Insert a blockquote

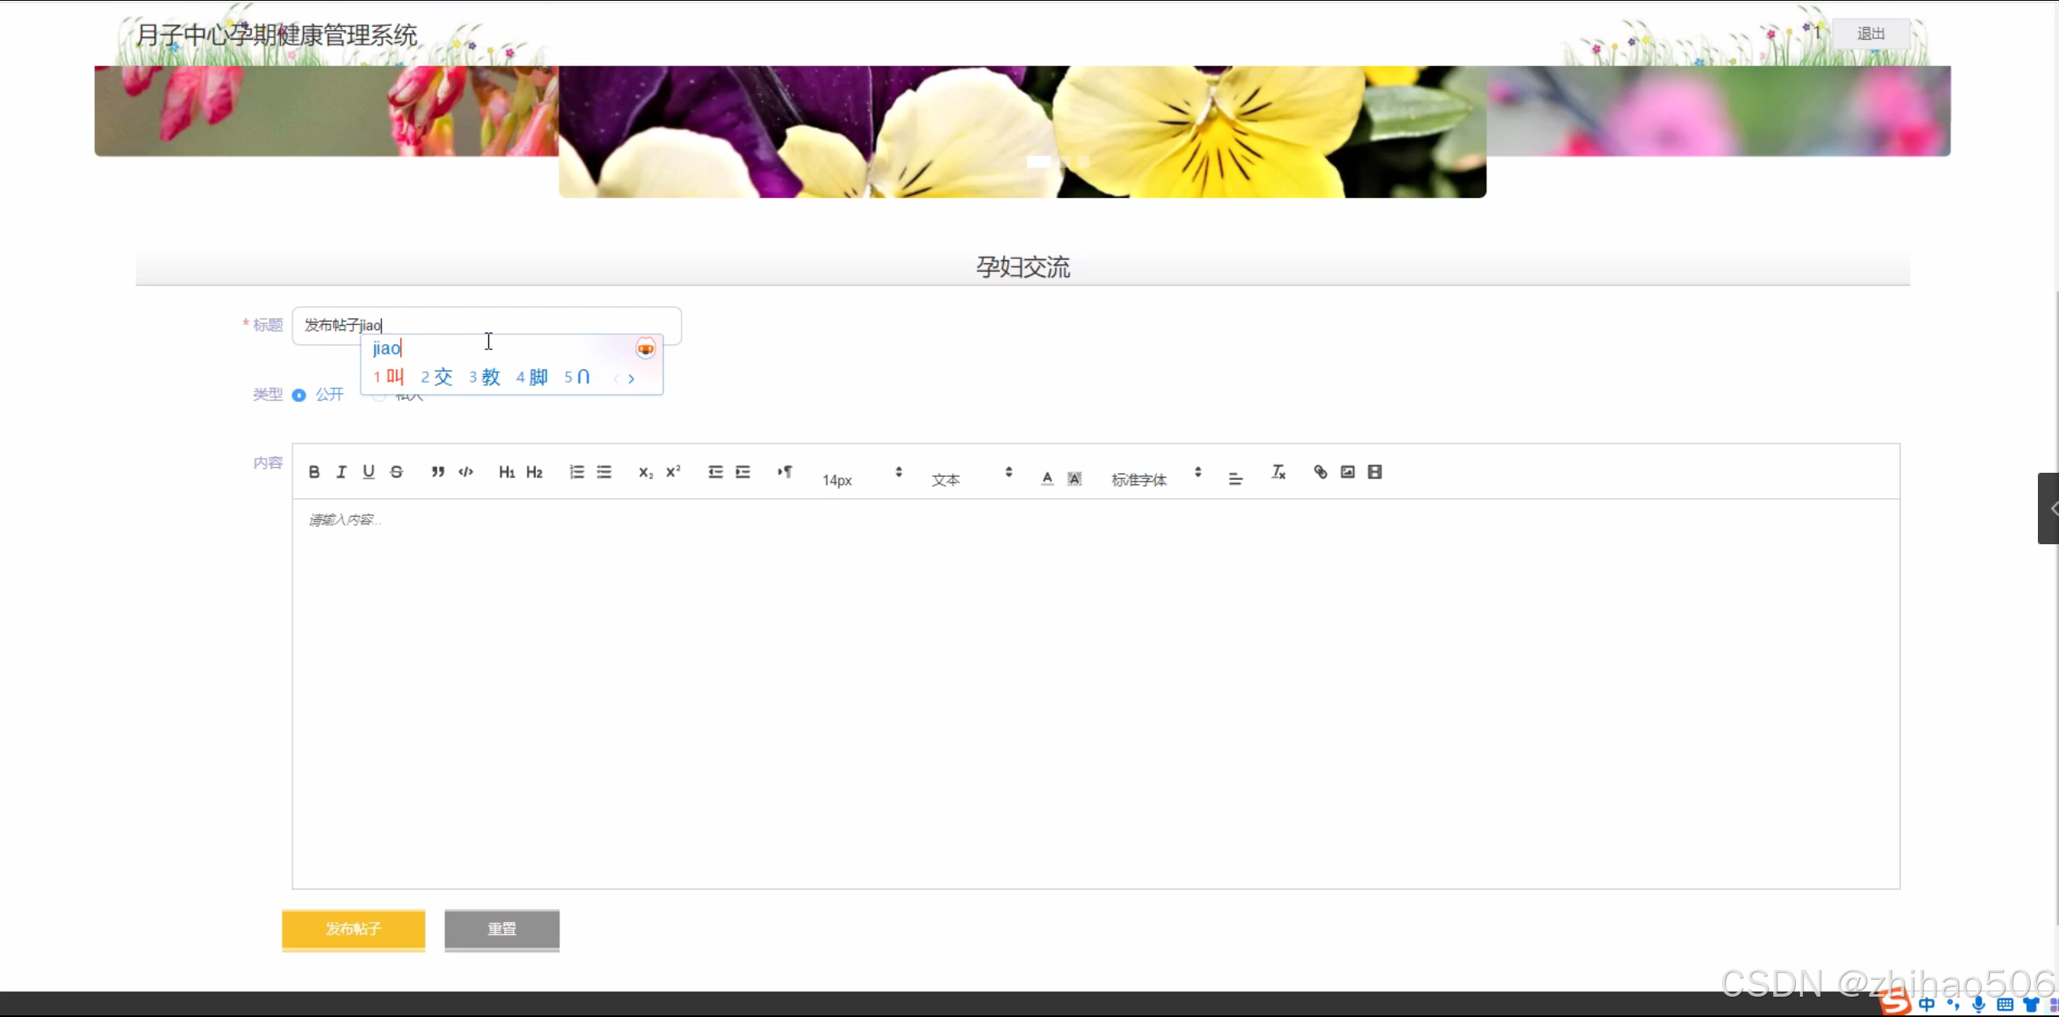438,472
